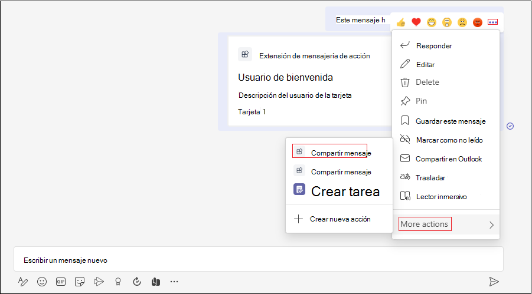React with the surprised face emoji
This screenshot has height=294, width=532.
tap(447, 22)
